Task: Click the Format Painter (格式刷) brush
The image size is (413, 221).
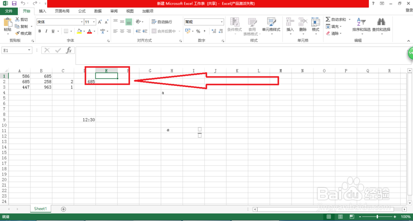Action: click(23, 33)
